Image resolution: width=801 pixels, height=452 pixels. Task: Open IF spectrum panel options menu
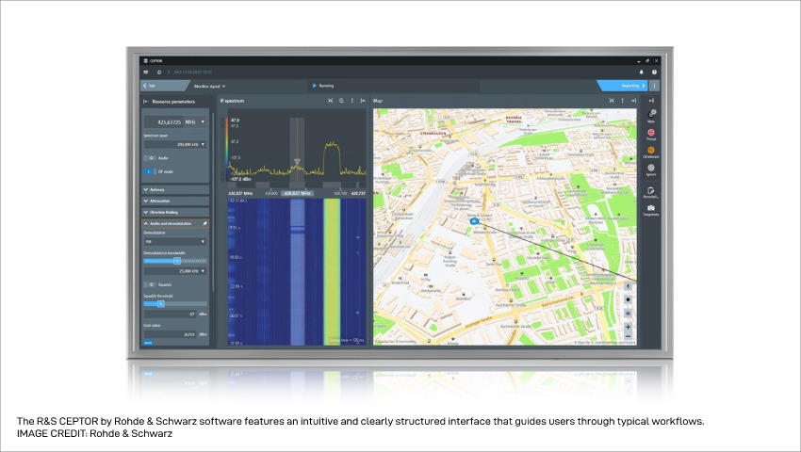(x=352, y=101)
